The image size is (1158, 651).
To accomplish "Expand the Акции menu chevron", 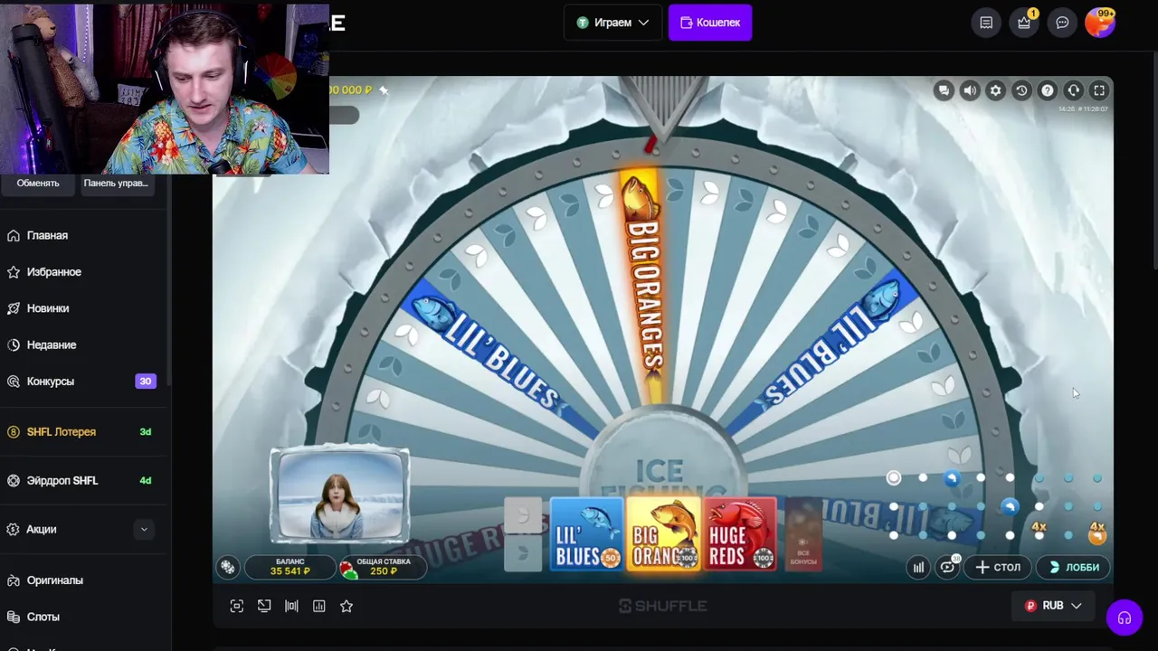I will tap(144, 530).
